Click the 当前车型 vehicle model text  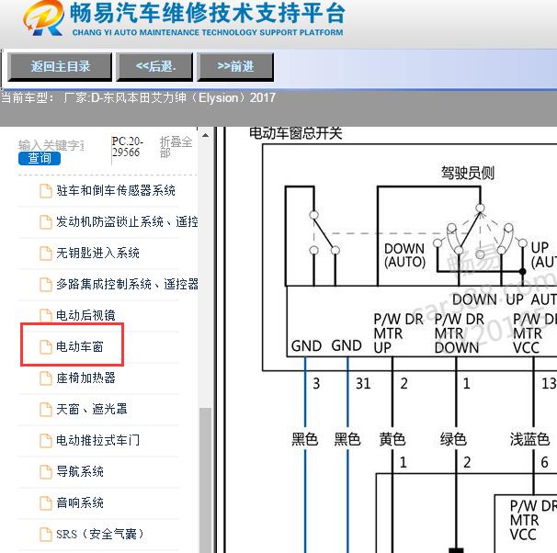tap(138, 97)
